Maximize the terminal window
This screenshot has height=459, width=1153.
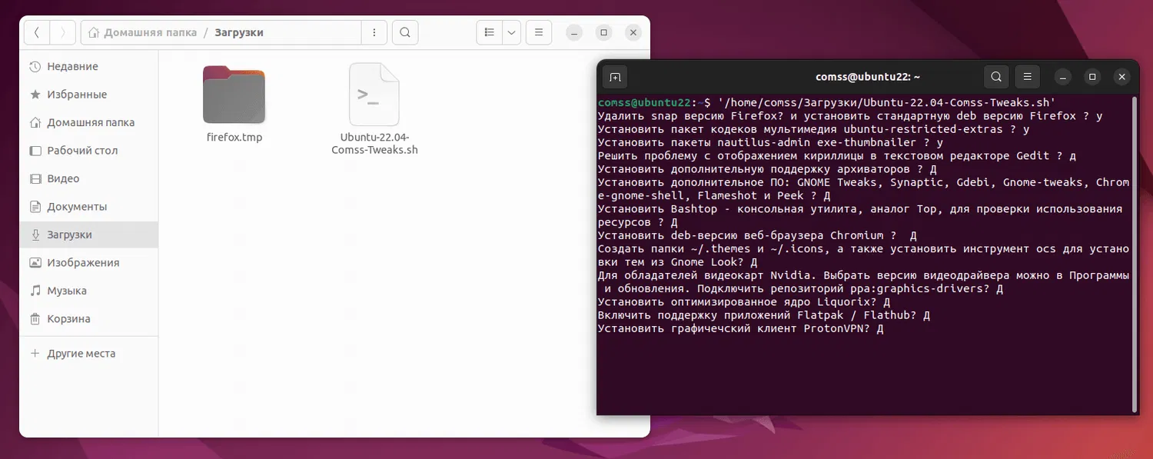pos(1092,77)
